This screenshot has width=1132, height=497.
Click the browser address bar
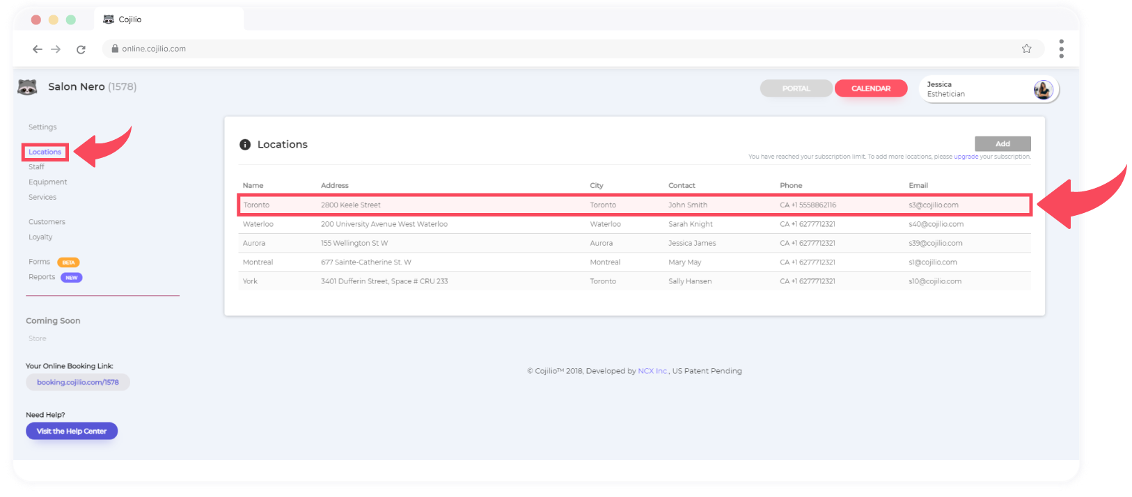557,49
